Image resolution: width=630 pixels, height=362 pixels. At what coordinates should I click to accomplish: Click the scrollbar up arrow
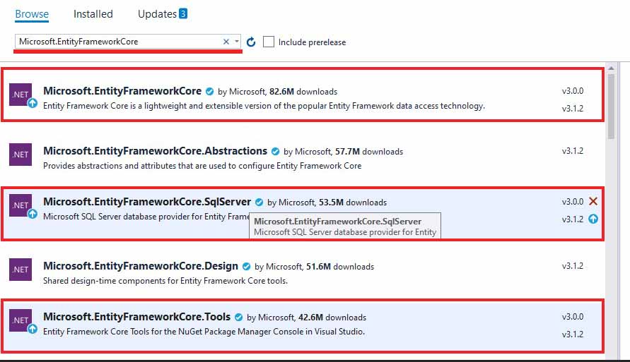(610, 68)
